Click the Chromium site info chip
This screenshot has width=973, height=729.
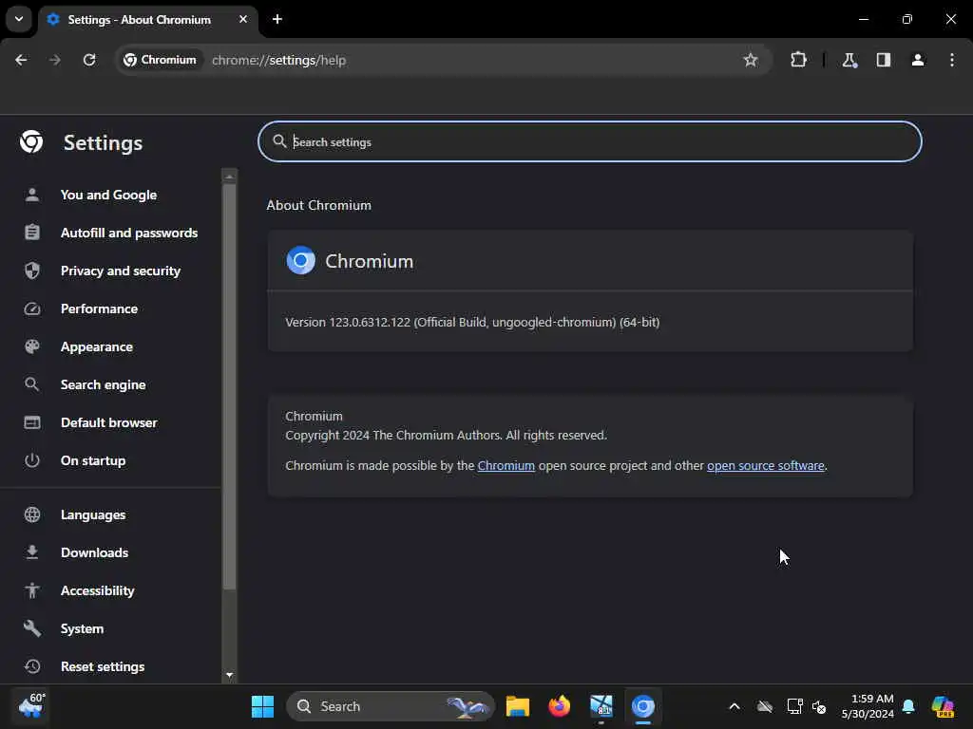click(x=161, y=60)
